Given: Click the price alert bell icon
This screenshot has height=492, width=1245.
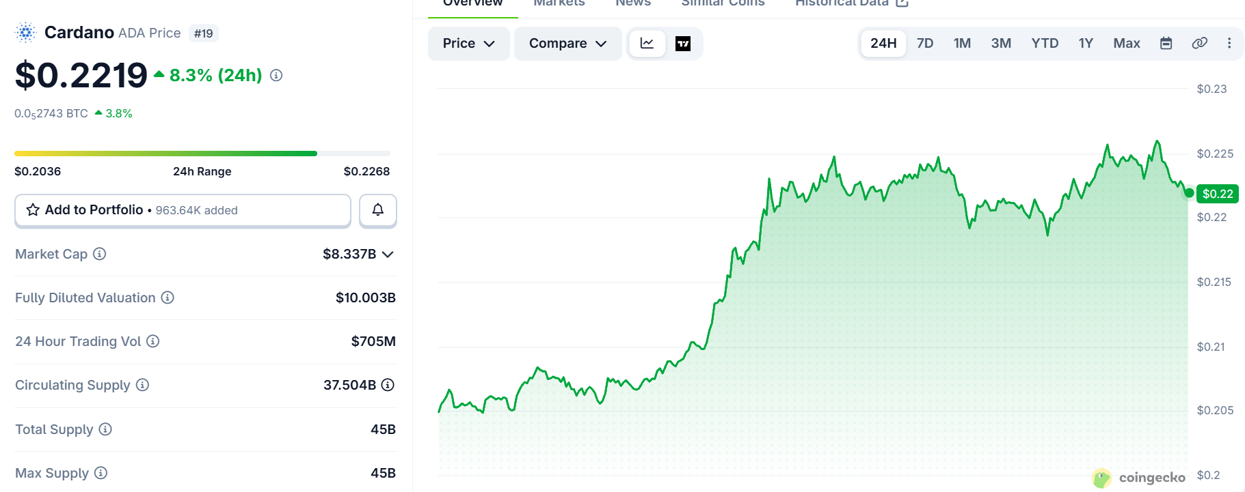Looking at the screenshot, I should 377,210.
